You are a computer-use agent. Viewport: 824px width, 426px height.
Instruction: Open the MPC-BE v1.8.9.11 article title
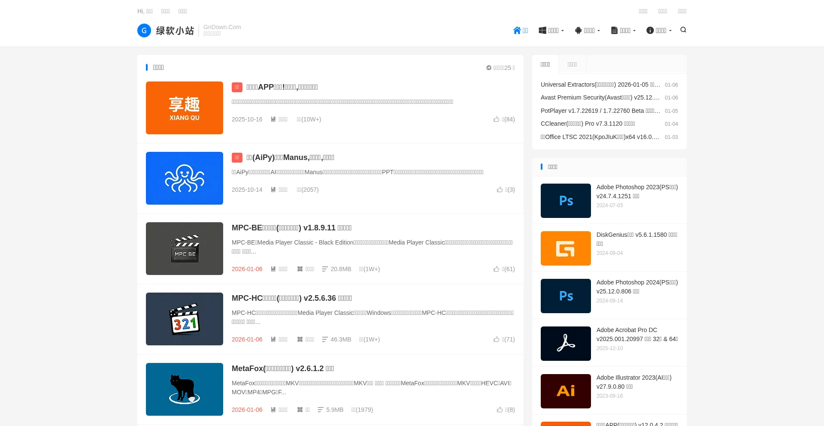click(x=292, y=228)
